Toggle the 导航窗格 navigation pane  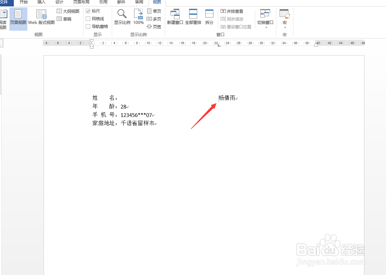coord(88,26)
